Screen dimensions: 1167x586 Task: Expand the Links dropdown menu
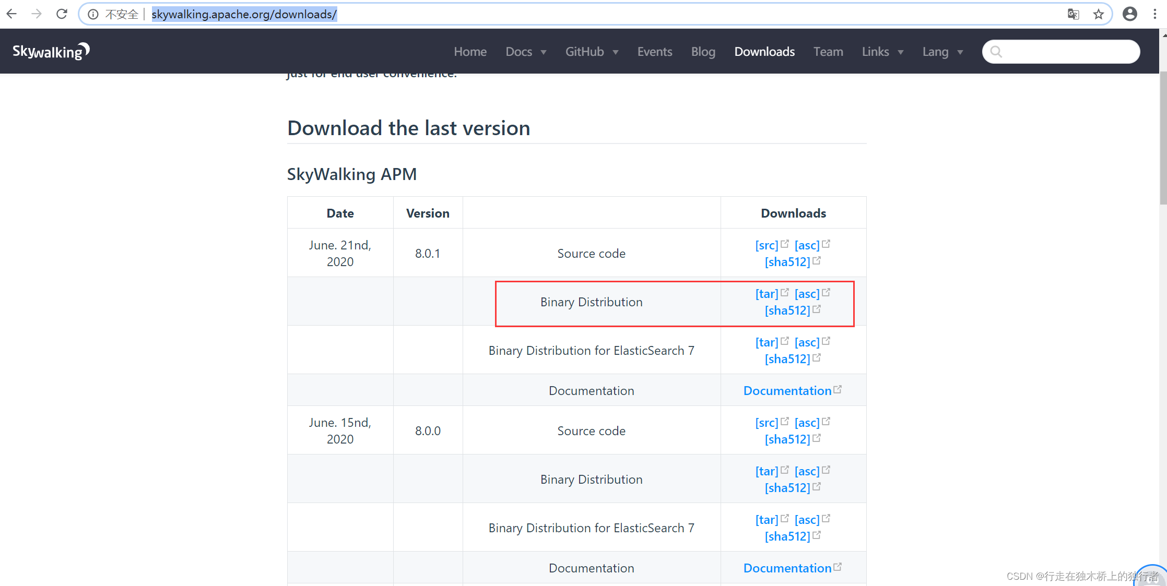pyautogui.click(x=882, y=52)
